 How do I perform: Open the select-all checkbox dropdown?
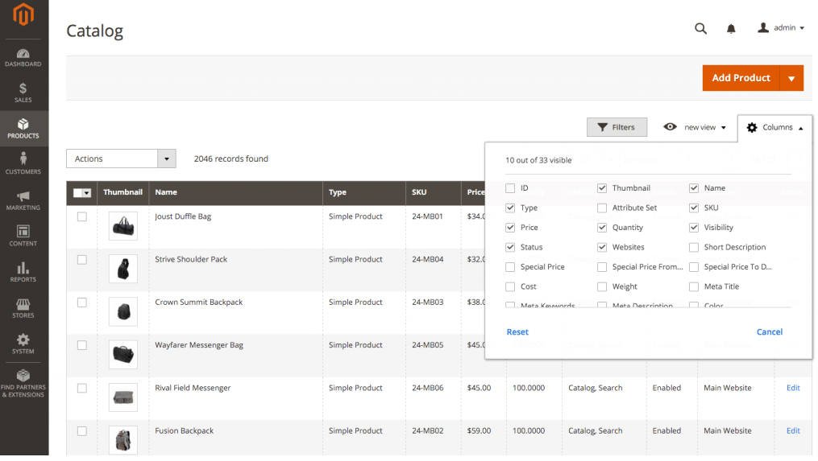pos(82,193)
